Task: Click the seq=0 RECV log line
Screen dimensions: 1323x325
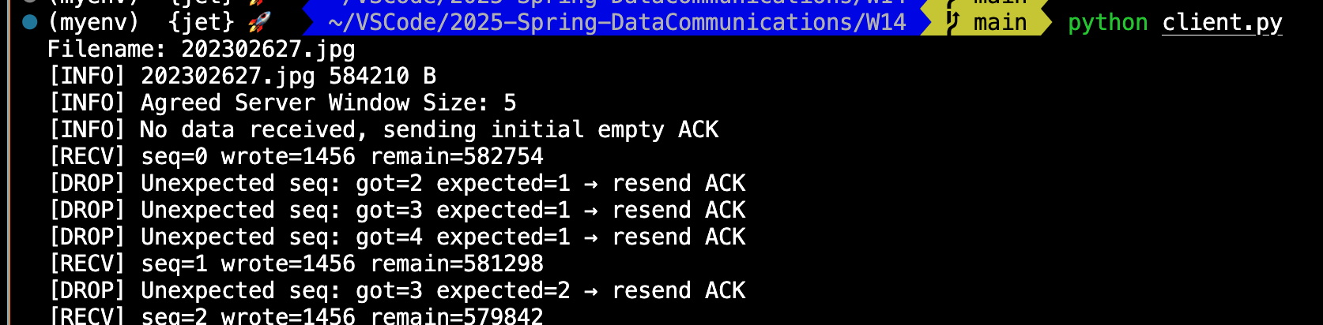Action: tap(296, 157)
